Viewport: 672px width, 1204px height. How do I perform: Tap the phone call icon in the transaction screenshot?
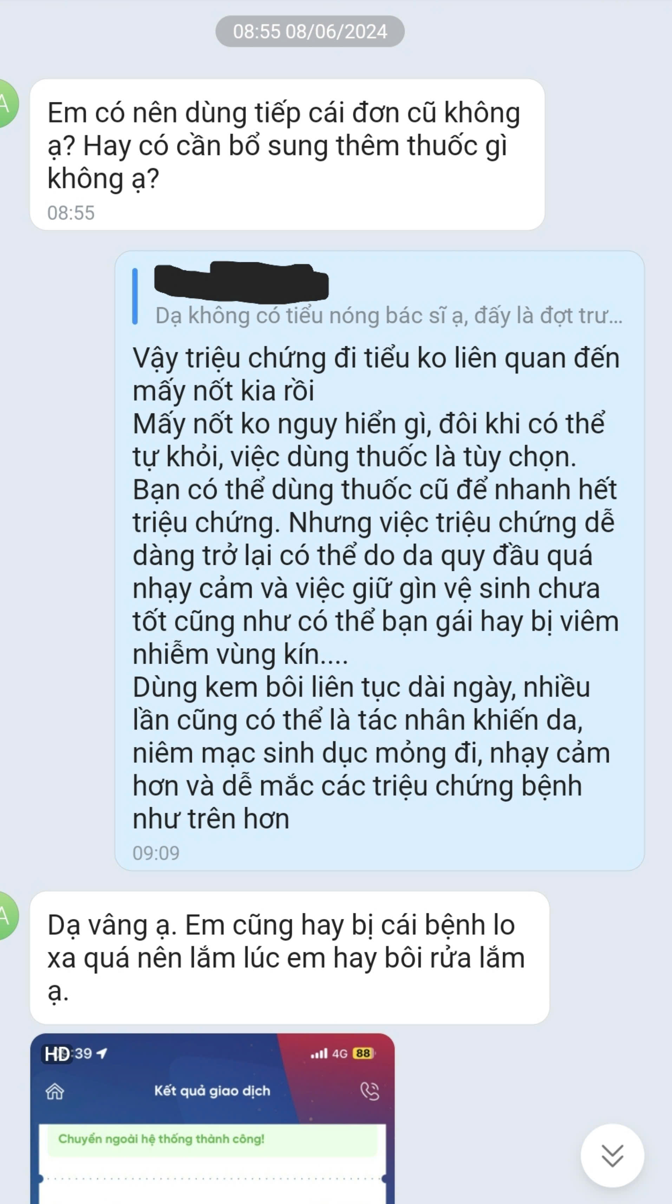point(370,1092)
